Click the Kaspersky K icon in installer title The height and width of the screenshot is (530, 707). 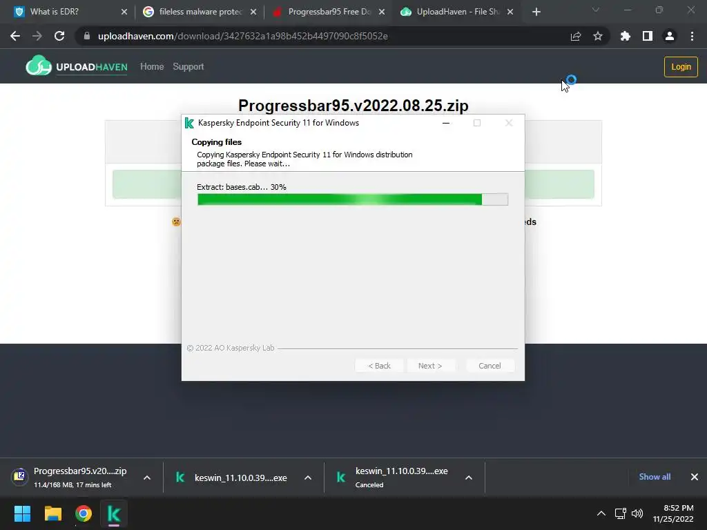click(x=189, y=123)
